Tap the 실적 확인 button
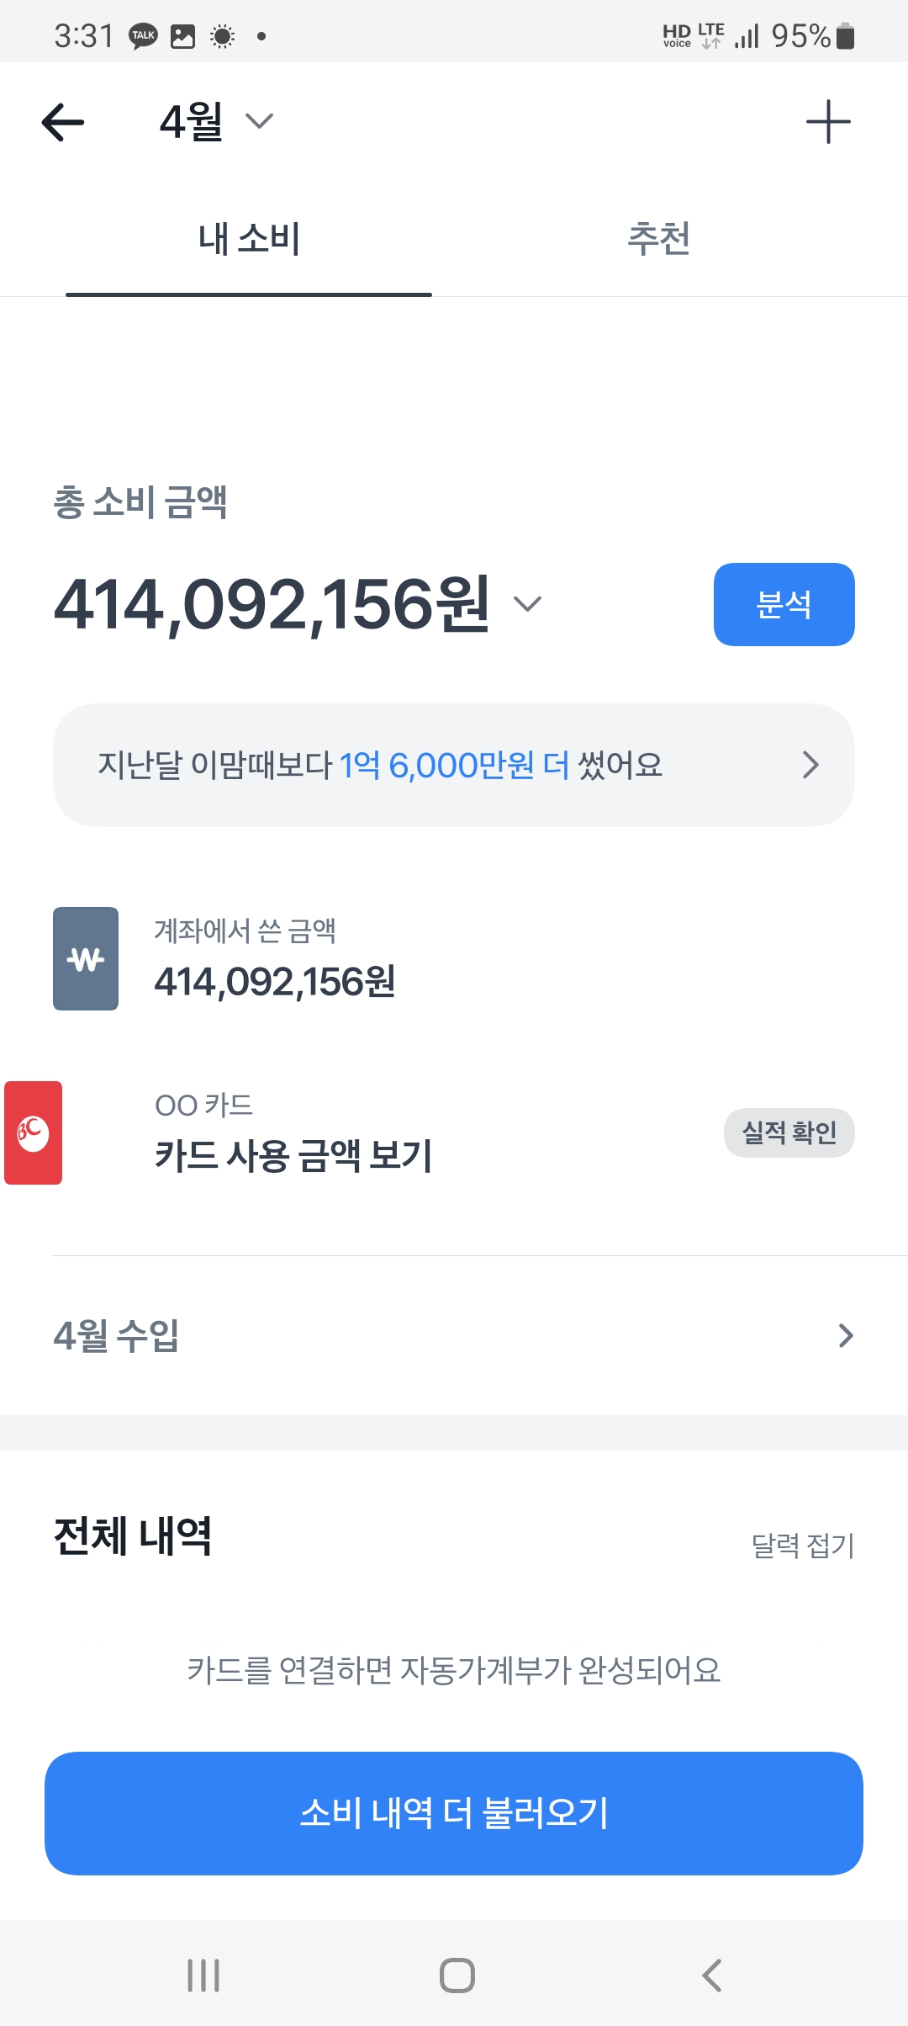This screenshot has width=908, height=2026. pos(789,1132)
